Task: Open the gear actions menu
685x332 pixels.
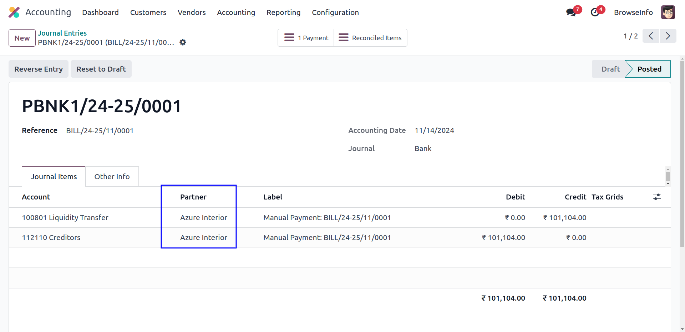Action: [183, 42]
